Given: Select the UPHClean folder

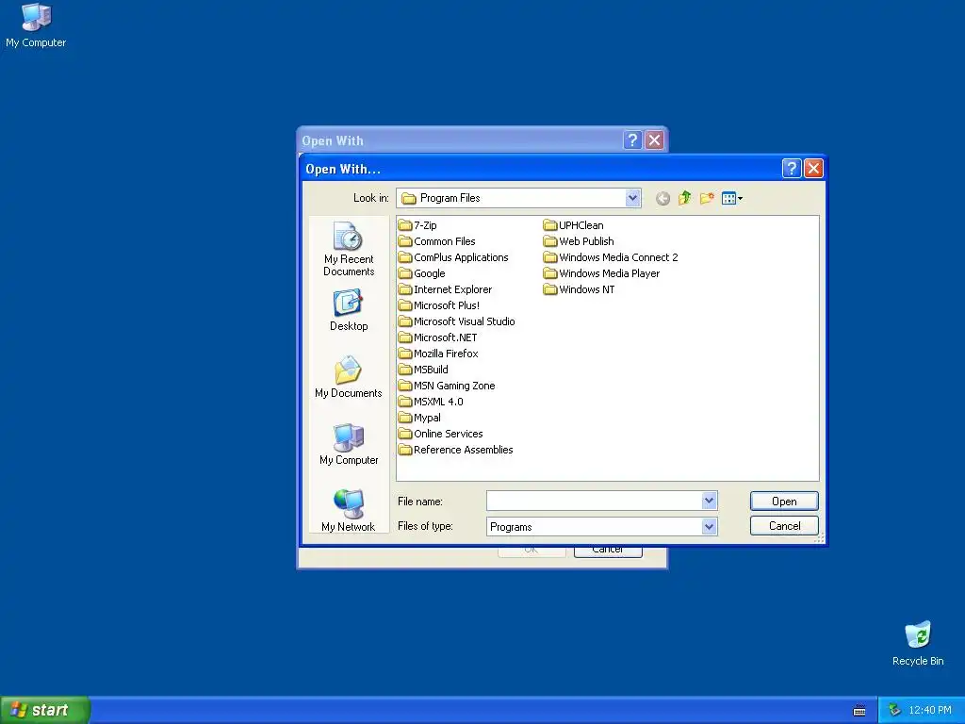Looking at the screenshot, I should pos(574,225).
